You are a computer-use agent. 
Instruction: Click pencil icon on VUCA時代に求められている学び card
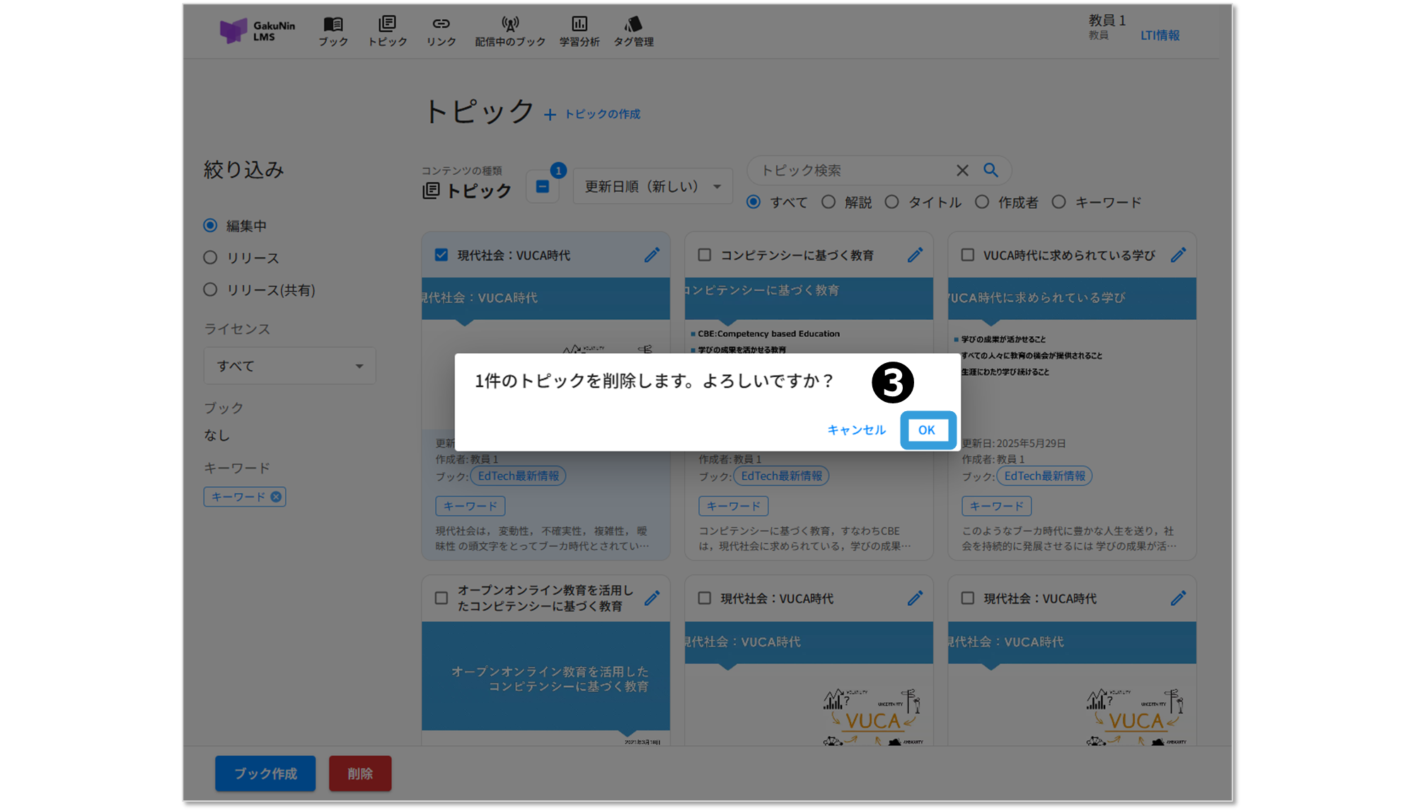click(x=1178, y=255)
